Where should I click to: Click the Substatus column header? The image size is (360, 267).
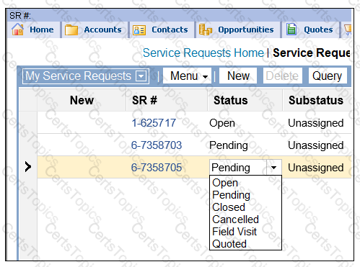316,100
